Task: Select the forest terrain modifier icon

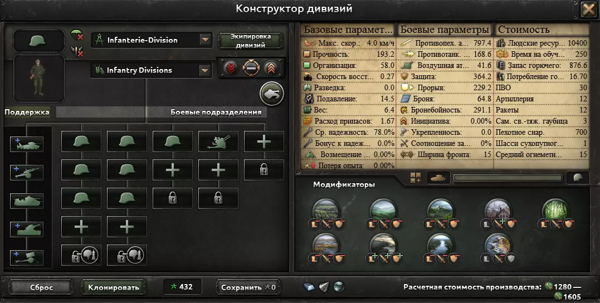Action: point(555,210)
